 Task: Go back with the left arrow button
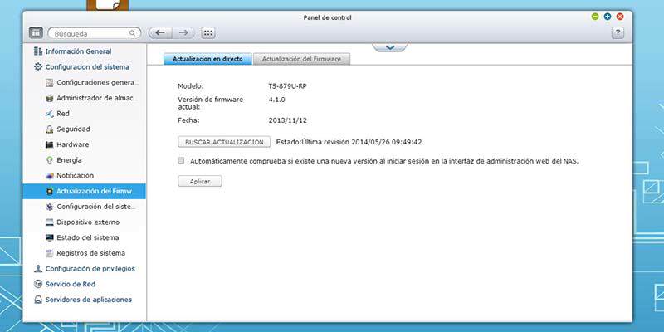click(160, 33)
